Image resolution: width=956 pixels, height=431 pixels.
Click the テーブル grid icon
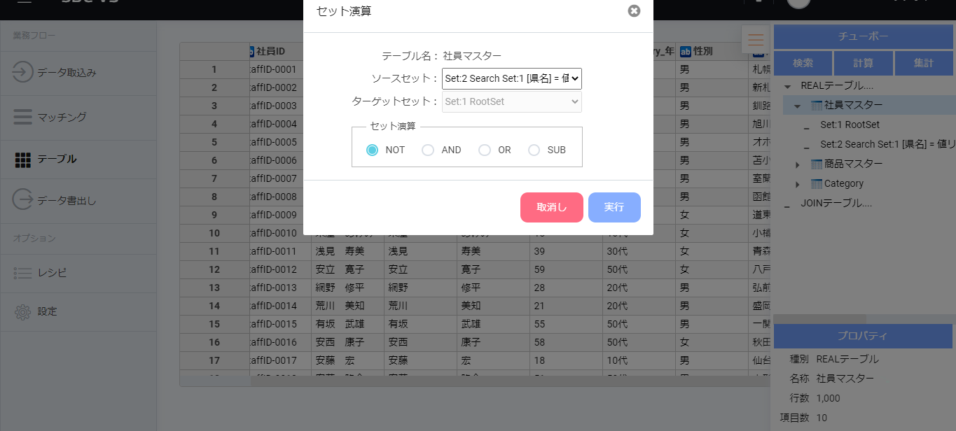[23, 160]
